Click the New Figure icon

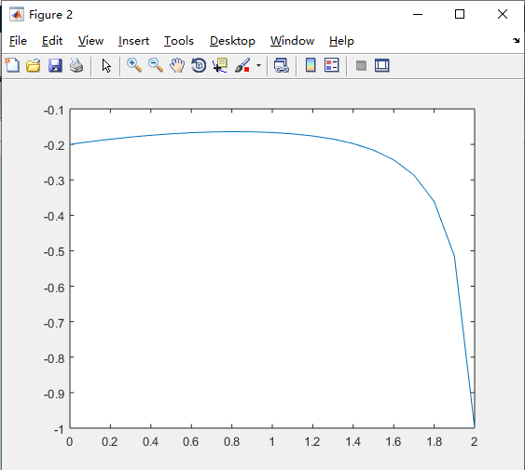[x=12, y=65]
